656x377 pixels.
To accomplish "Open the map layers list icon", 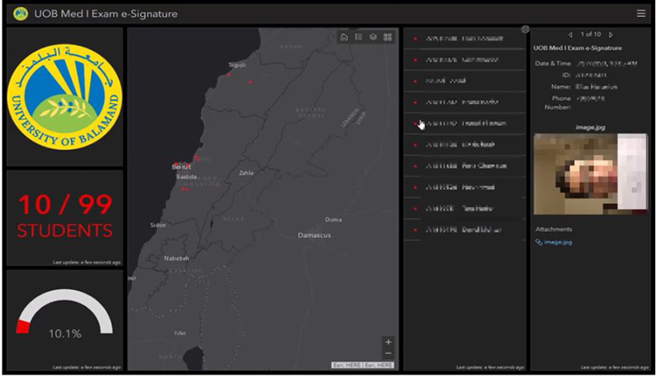I will coord(373,37).
